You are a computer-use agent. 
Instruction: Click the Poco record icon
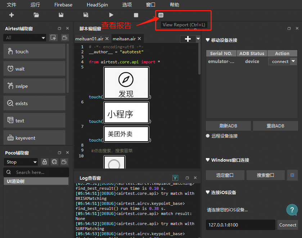tap(64, 162)
